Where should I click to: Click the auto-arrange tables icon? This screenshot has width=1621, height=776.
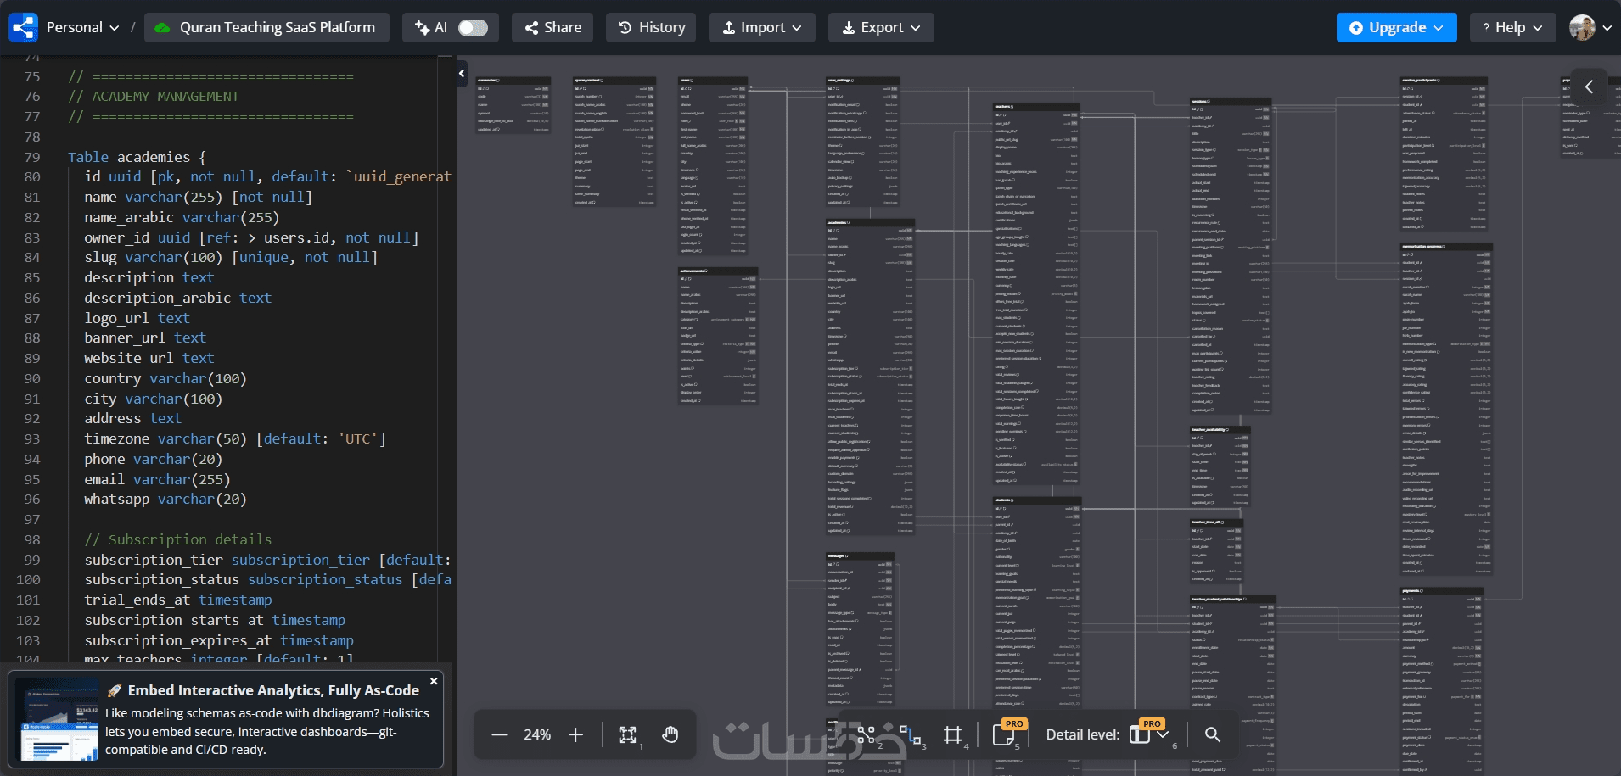(x=866, y=734)
